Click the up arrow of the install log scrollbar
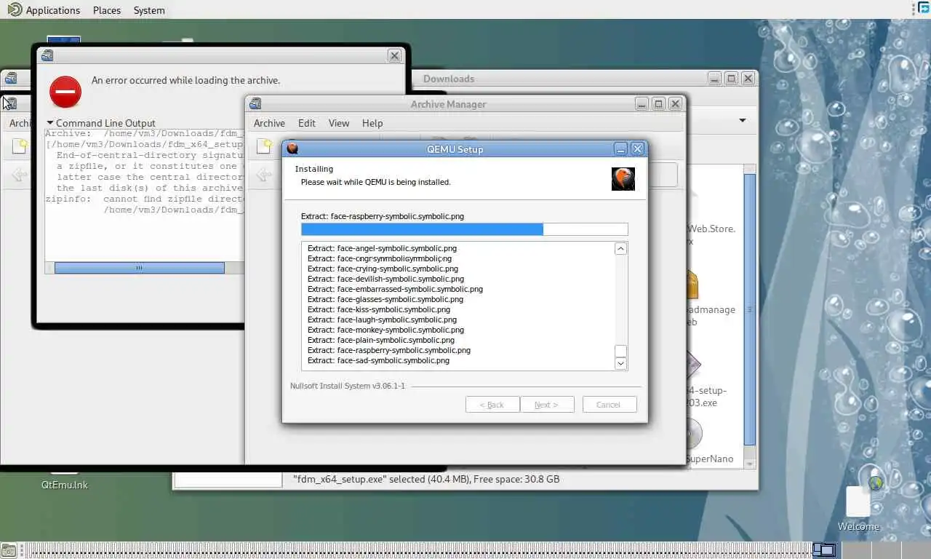The image size is (931, 559). coord(620,249)
